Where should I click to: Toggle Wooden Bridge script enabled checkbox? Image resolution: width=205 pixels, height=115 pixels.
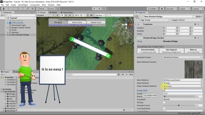[141, 38]
